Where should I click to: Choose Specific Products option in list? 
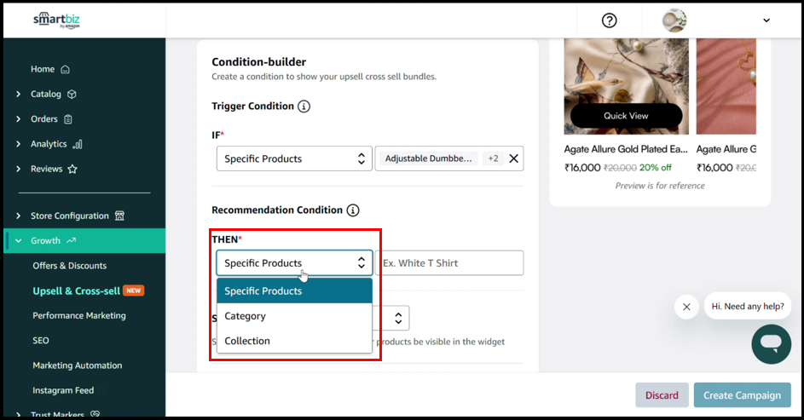point(263,291)
